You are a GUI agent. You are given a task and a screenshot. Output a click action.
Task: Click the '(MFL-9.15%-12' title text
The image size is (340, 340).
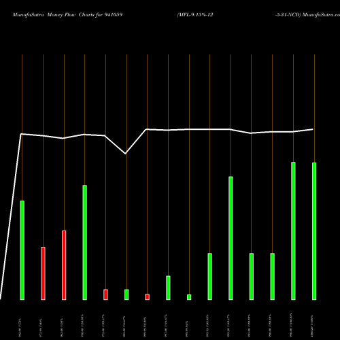click(195, 15)
